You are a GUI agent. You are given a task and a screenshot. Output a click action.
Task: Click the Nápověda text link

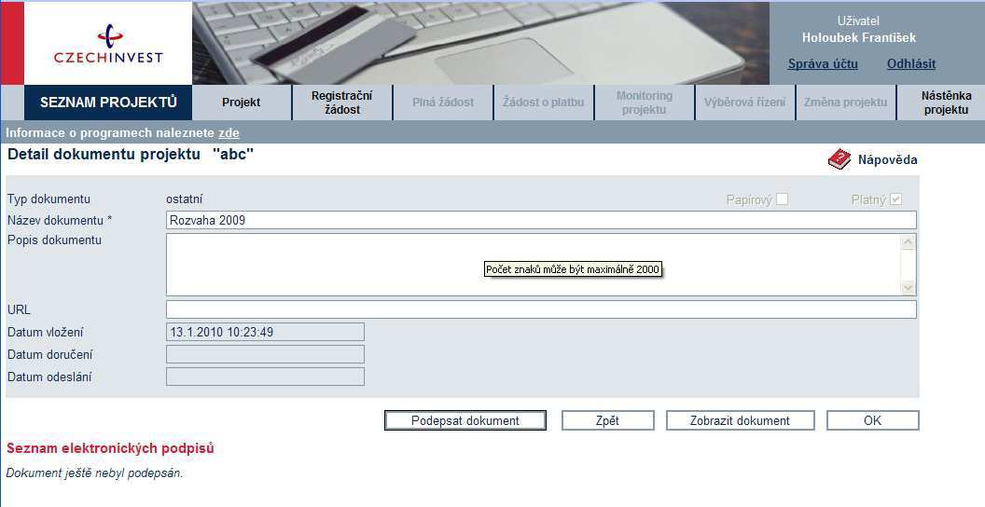tap(887, 160)
